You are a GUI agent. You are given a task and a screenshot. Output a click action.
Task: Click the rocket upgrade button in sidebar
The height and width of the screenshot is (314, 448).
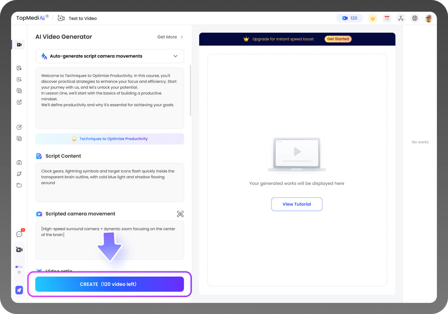pos(19,290)
